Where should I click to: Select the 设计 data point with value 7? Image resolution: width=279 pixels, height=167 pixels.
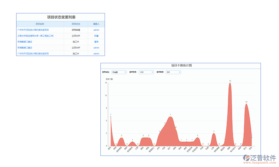170,117
